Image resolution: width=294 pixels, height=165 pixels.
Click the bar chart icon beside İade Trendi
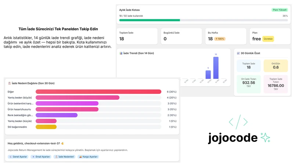click(121, 53)
